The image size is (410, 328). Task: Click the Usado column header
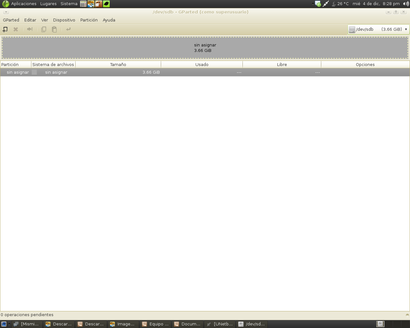[202, 64]
